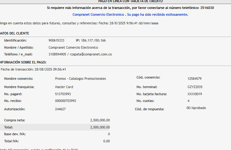Image resolution: width=231 pixels, height=150 pixels.
Task: Click the phone number 3108594905
Action: tap(57, 54)
